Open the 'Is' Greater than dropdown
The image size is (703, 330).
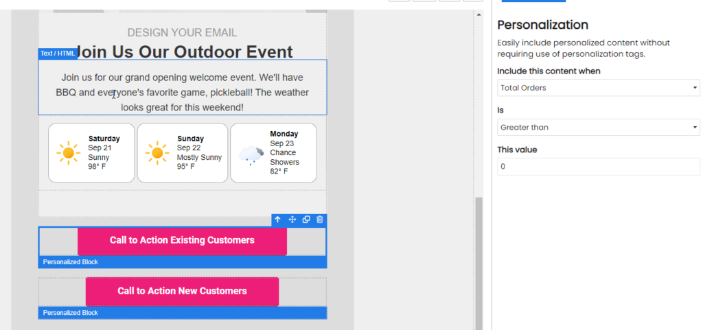(598, 127)
